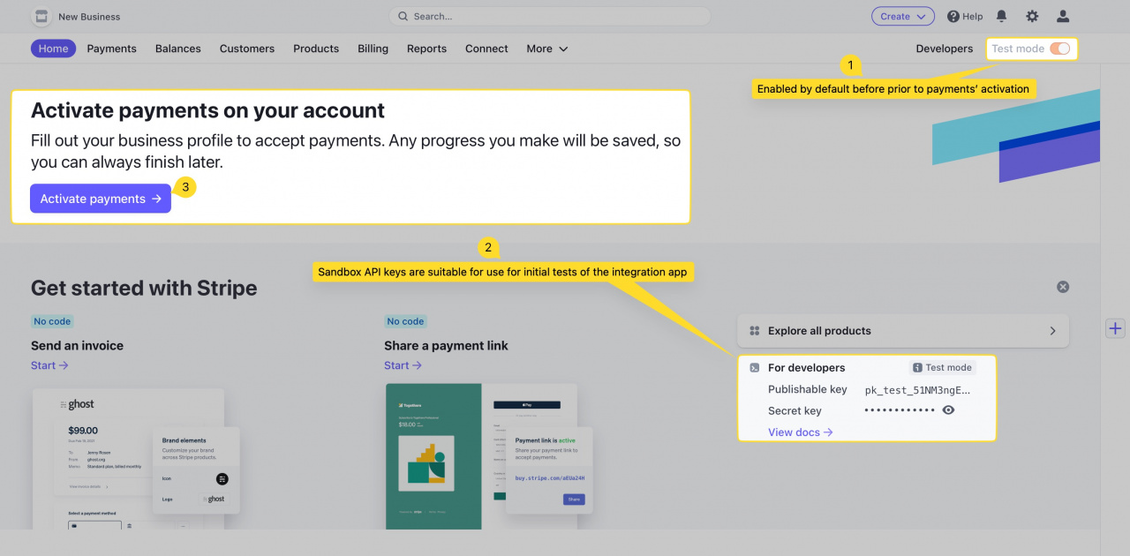Open the user profile icon

1063,17
